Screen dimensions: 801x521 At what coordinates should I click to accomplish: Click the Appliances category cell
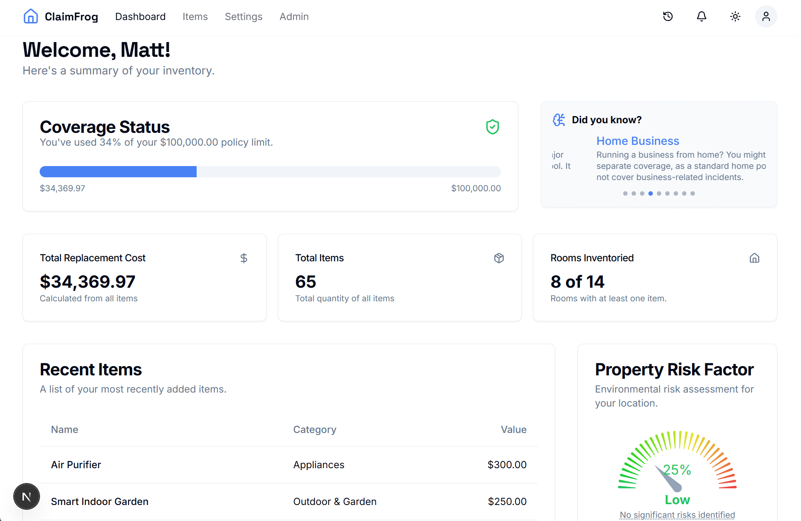tap(319, 465)
